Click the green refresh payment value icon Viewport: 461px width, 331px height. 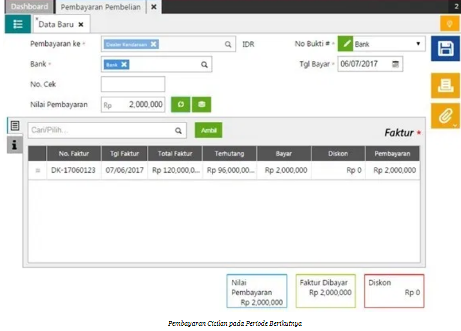[x=180, y=104]
